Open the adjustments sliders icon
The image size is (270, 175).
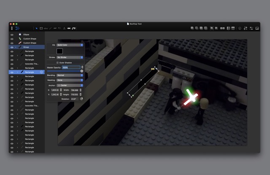(251, 28)
